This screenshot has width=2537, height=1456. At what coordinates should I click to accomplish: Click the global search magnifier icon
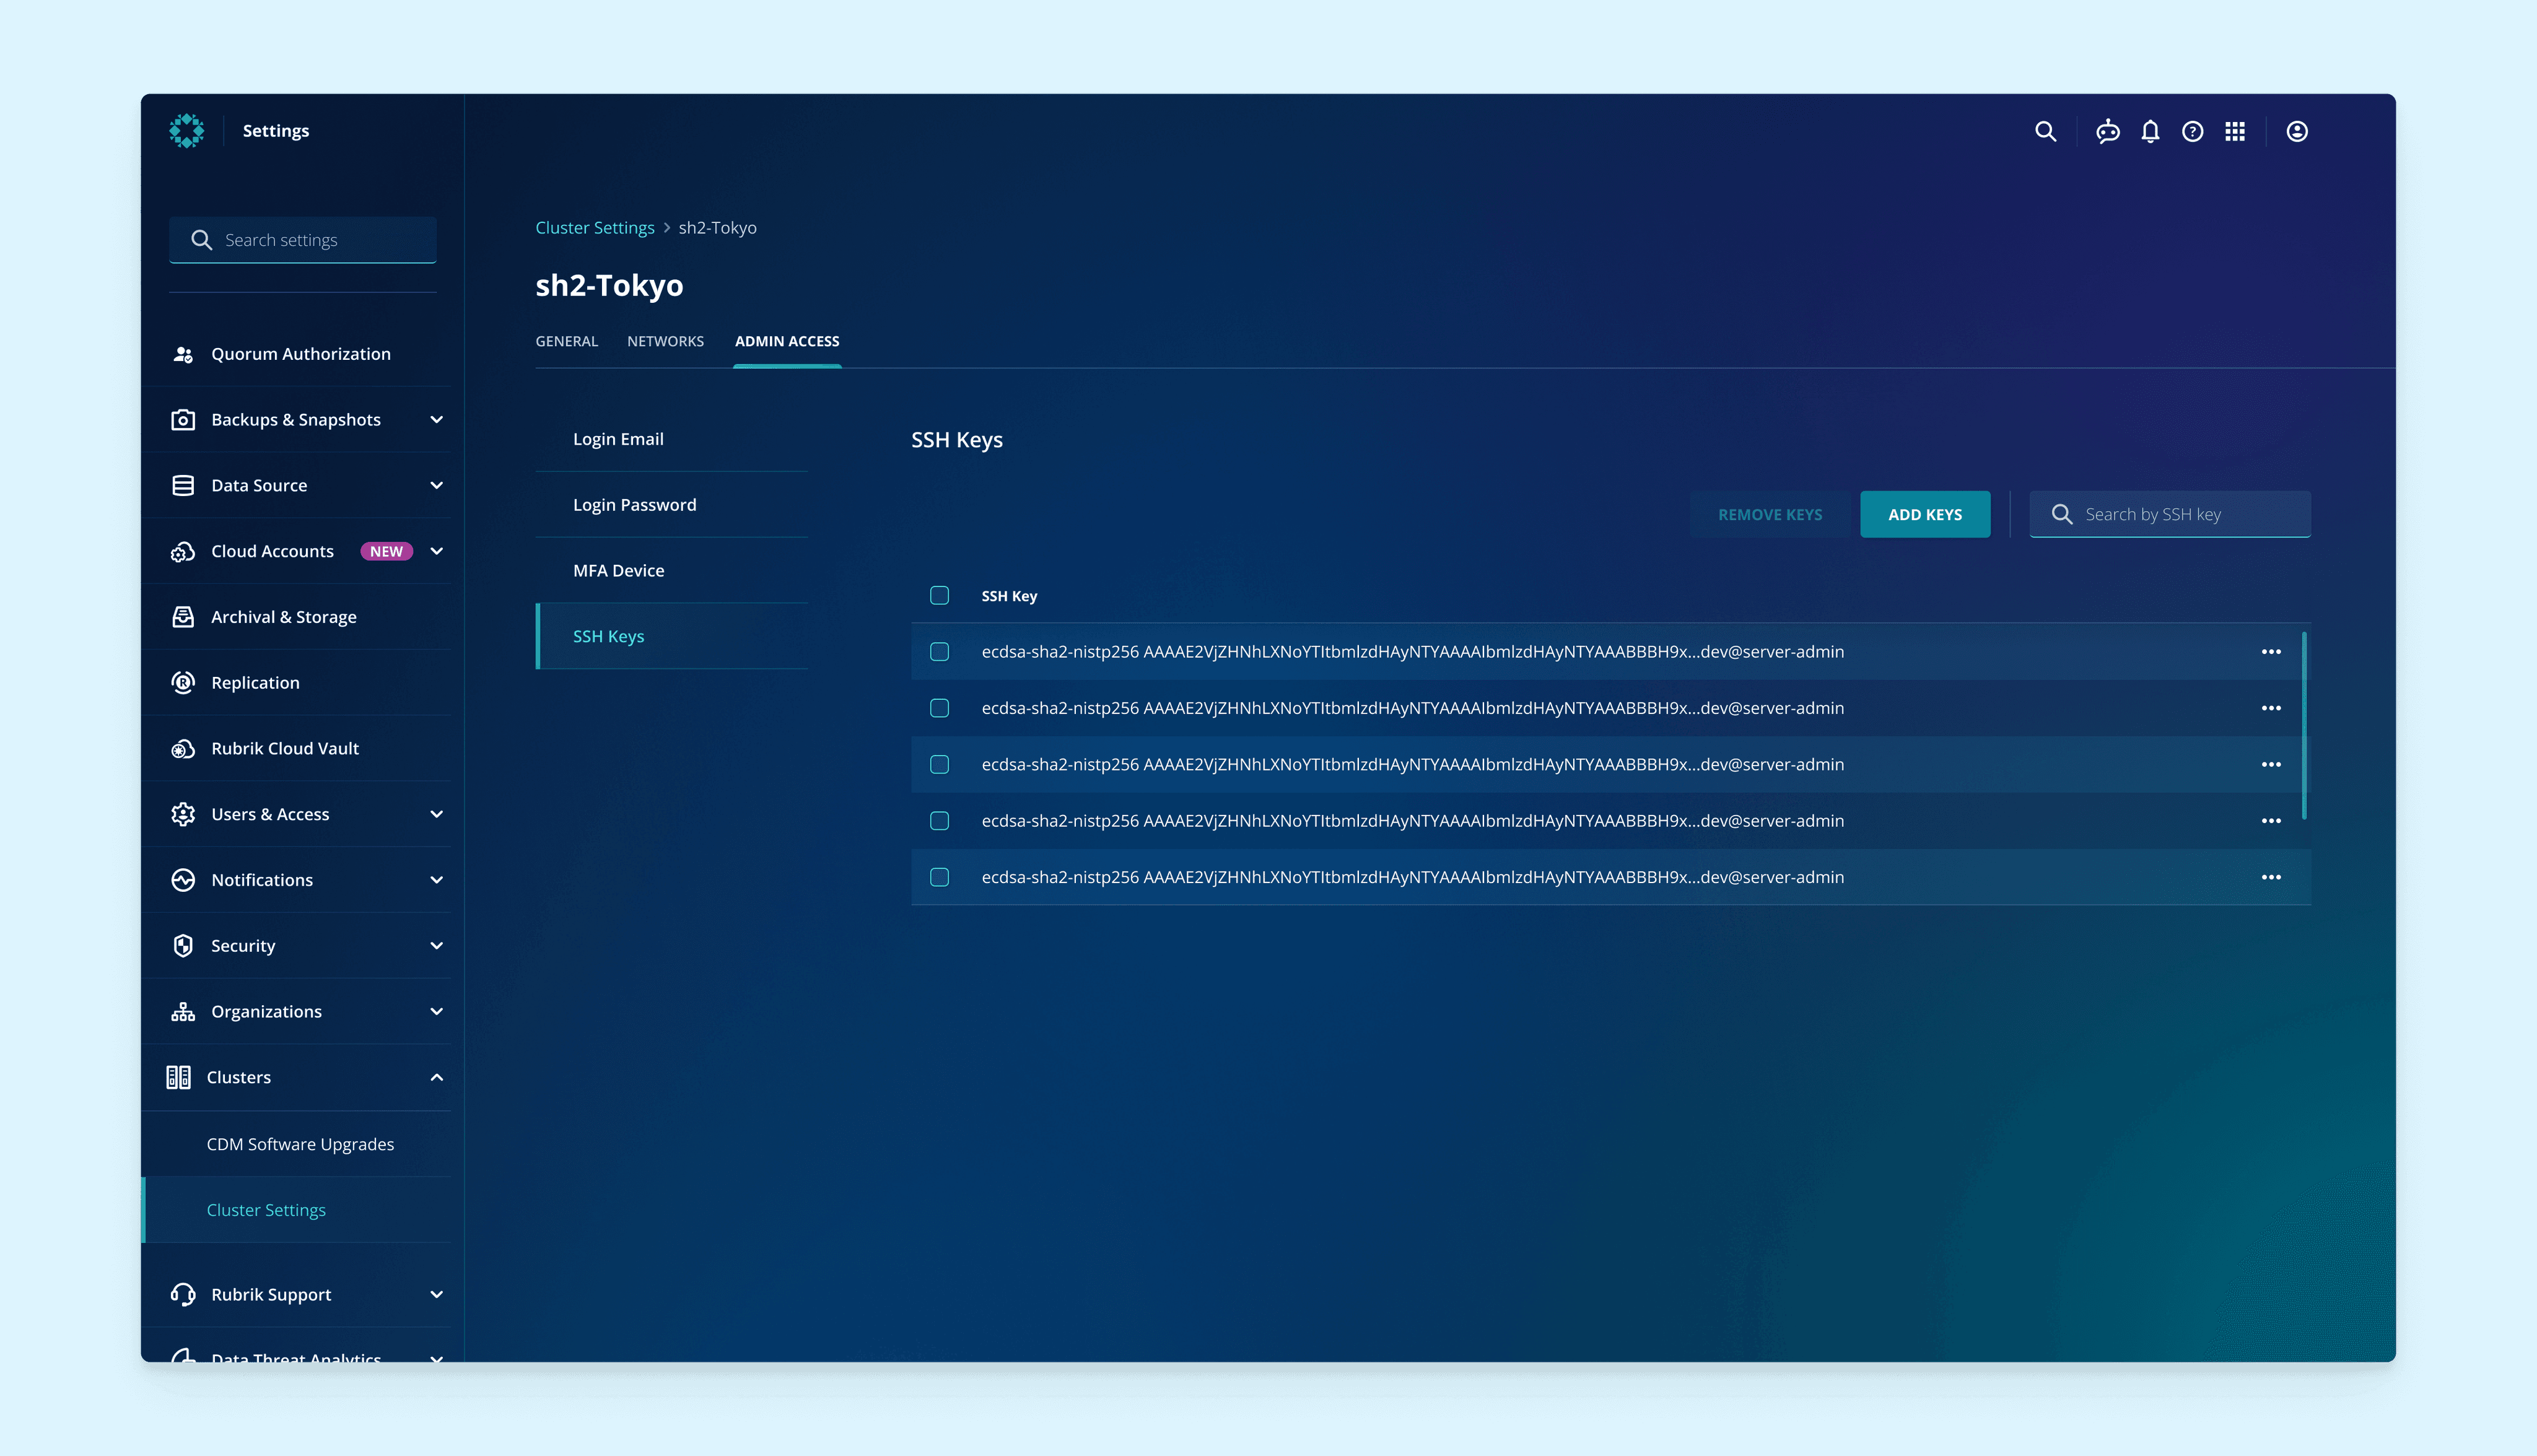click(2045, 131)
